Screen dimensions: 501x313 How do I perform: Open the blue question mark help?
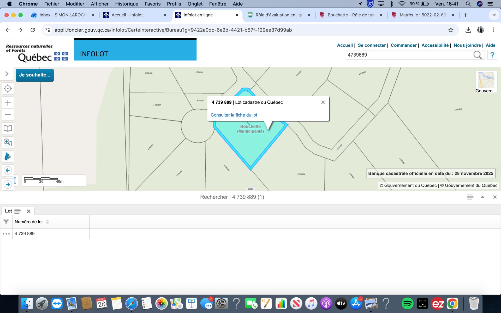[x=492, y=55]
